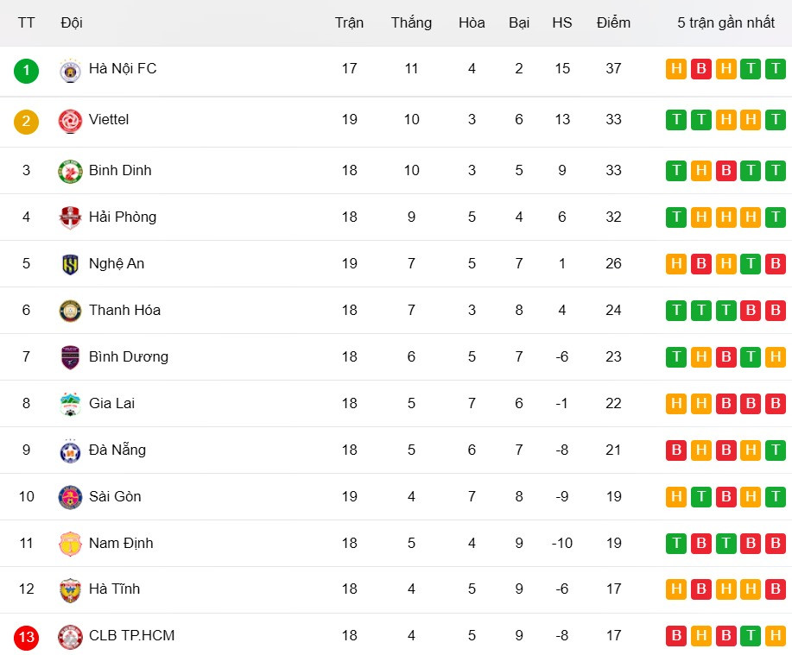
Task: Click the green rank 1 position badge
Action: click(x=27, y=70)
